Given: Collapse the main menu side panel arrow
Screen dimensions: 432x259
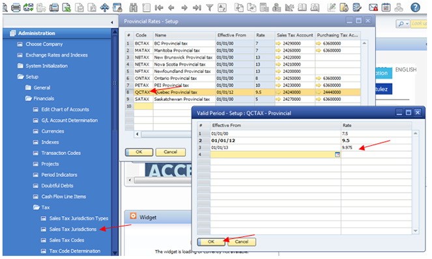Looking at the screenshot, I should [x=112, y=22].
